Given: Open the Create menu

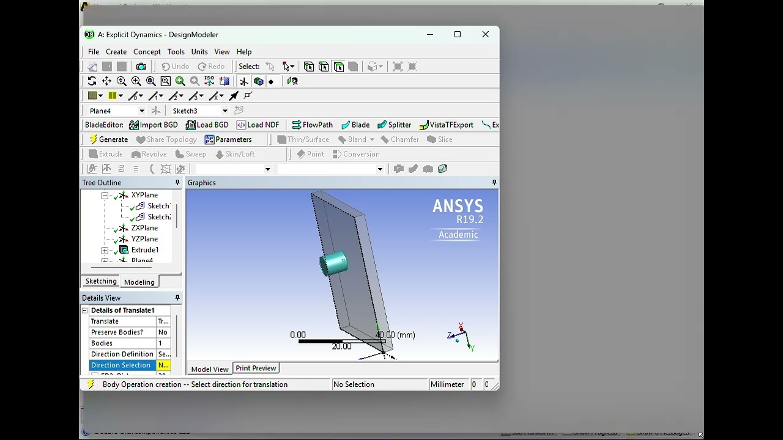Looking at the screenshot, I should [116, 52].
